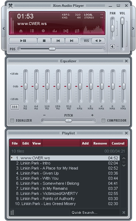
Task: Clear quick search with X icon
Action: [x=124, y=213]
